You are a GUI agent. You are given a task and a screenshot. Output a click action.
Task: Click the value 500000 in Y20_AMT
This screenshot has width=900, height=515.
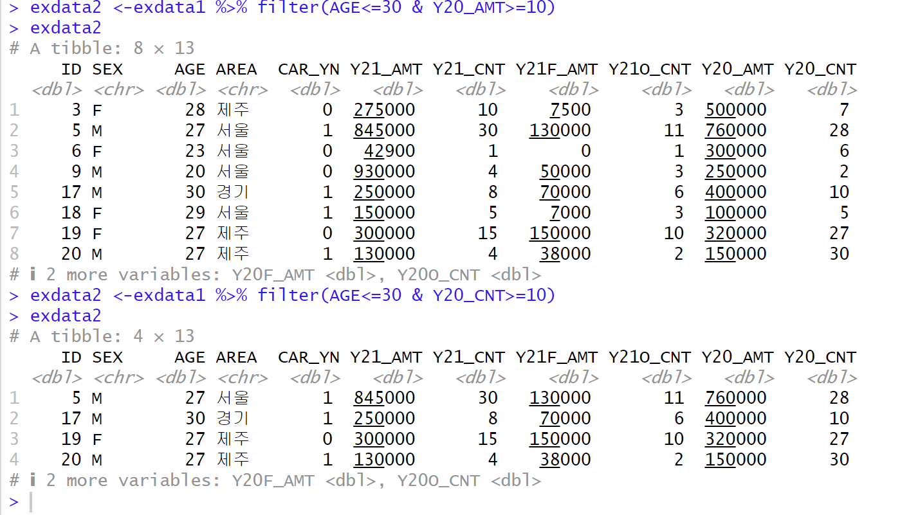coord(736,110)
